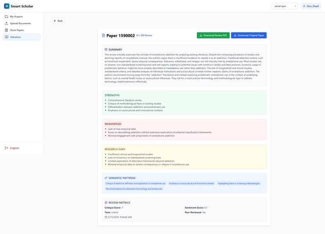Click the Literature book icon
This screenshot has width=325, height=234.
pyautogui.click(x=7, y=37)
